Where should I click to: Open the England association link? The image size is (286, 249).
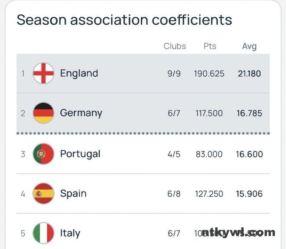[79, 74]
